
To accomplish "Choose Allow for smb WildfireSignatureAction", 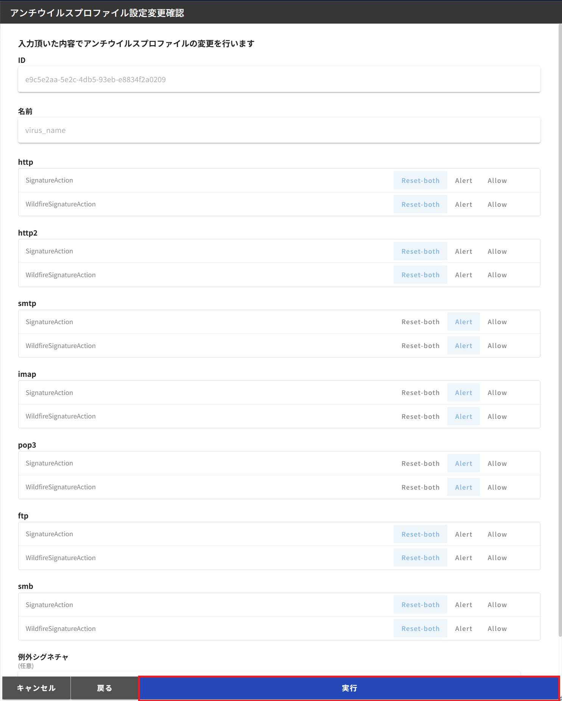I will (x=497, y=629).
